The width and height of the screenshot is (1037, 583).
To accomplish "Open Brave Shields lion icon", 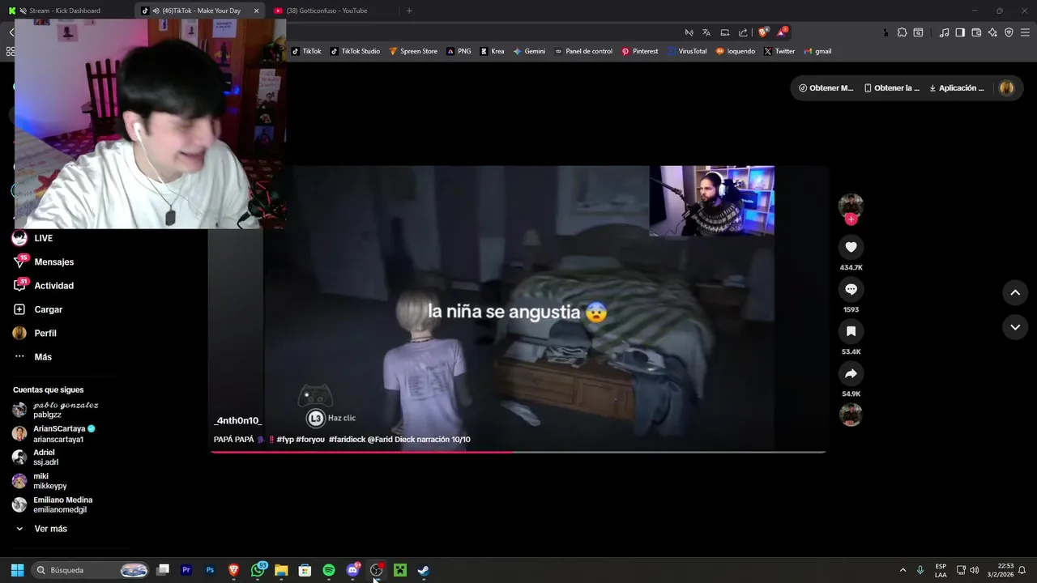I will point(763,32).
